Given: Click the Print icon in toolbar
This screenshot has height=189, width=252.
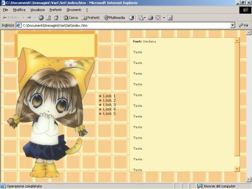Looking at the screenshot, I should (x=151, y=18).
